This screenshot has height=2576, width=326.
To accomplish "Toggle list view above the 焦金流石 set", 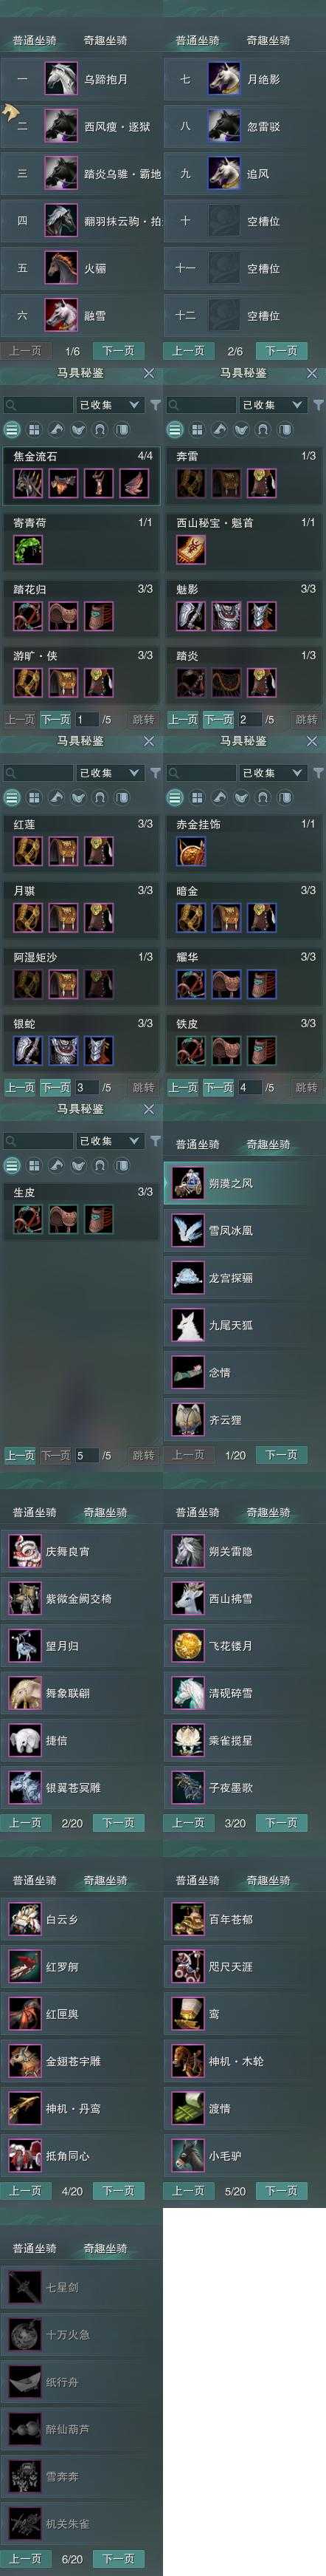I will click(x=12, y=429).
